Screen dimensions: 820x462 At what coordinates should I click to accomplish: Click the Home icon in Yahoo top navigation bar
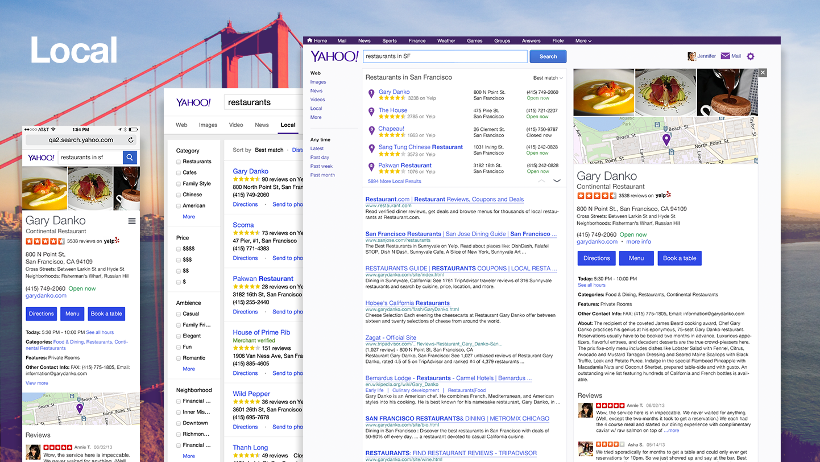pos(309,40)
